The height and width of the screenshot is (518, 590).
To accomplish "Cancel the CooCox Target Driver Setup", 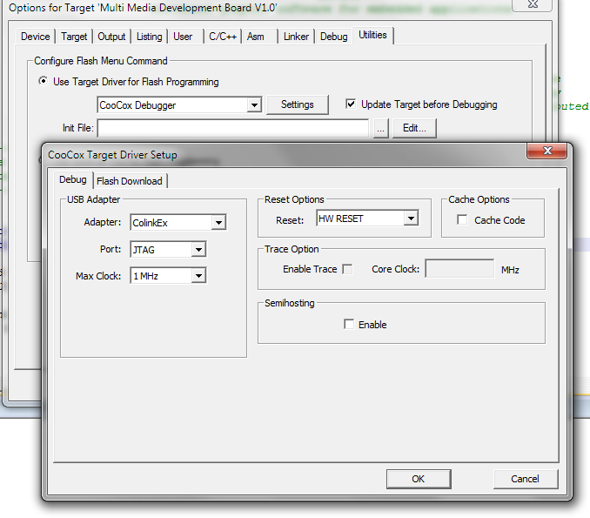I will (526, 479).
